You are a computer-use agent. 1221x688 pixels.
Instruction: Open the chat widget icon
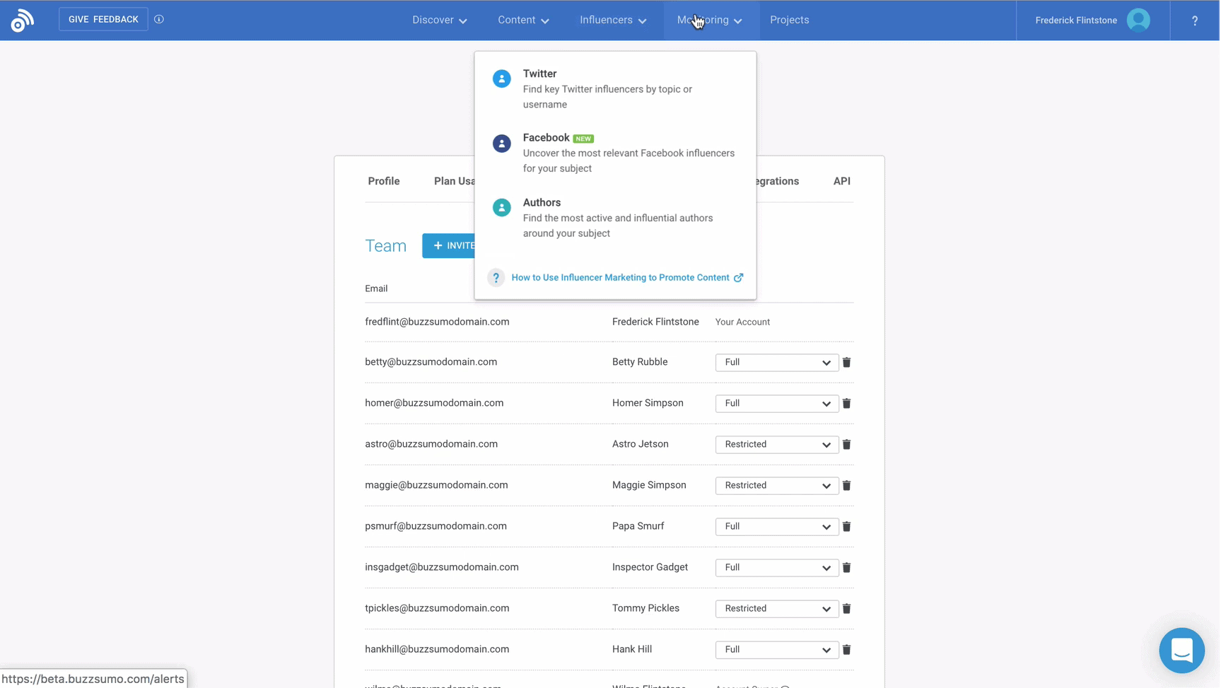tap(1181, 650)
